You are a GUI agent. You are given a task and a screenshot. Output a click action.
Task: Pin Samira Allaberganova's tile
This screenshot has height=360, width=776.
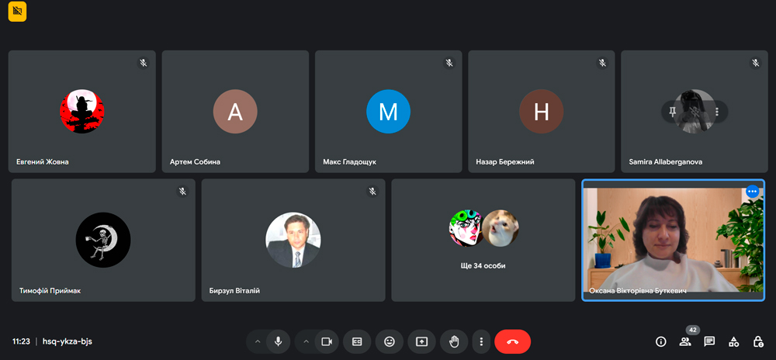(672, 112)
